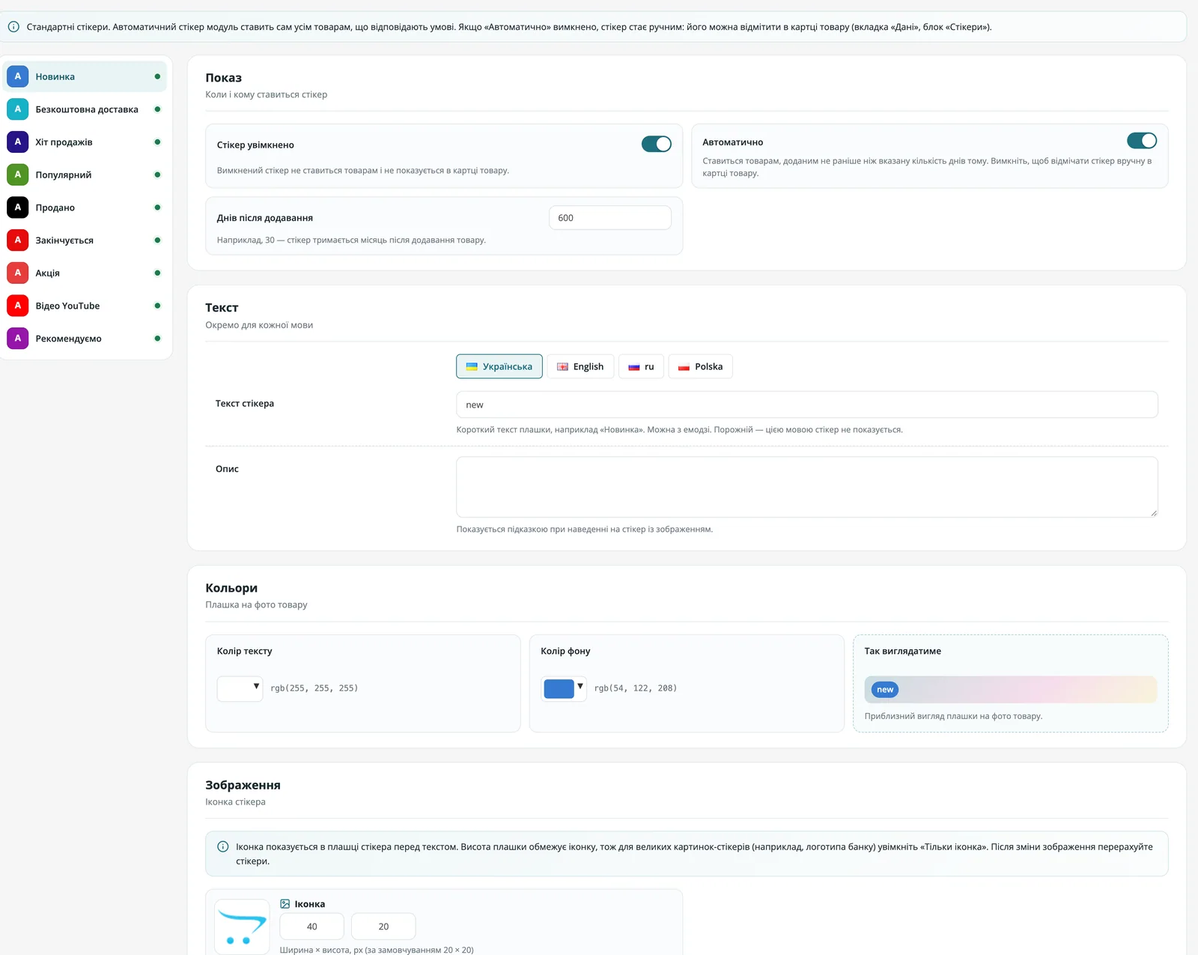The width and height of the screenshot is (1198, 955).
Task: Switch to the English language tab
Action: (580, 366)
